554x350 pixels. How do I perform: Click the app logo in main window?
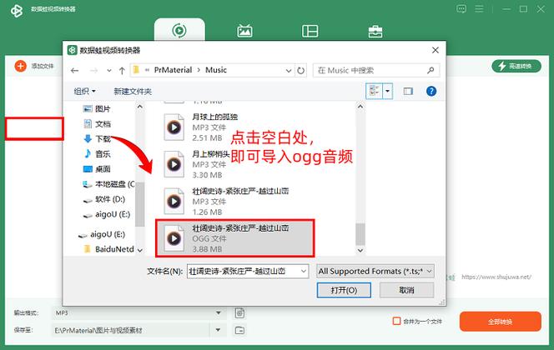click(16, 11)
